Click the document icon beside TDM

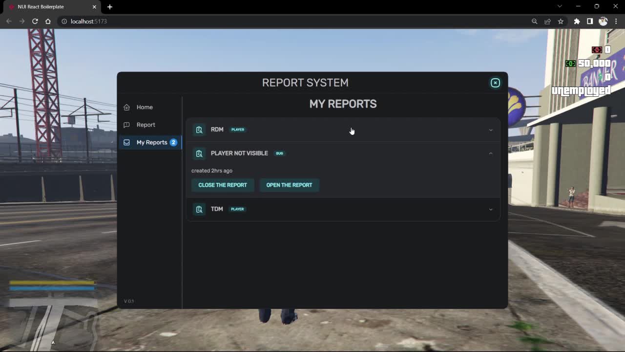point(199,209)
